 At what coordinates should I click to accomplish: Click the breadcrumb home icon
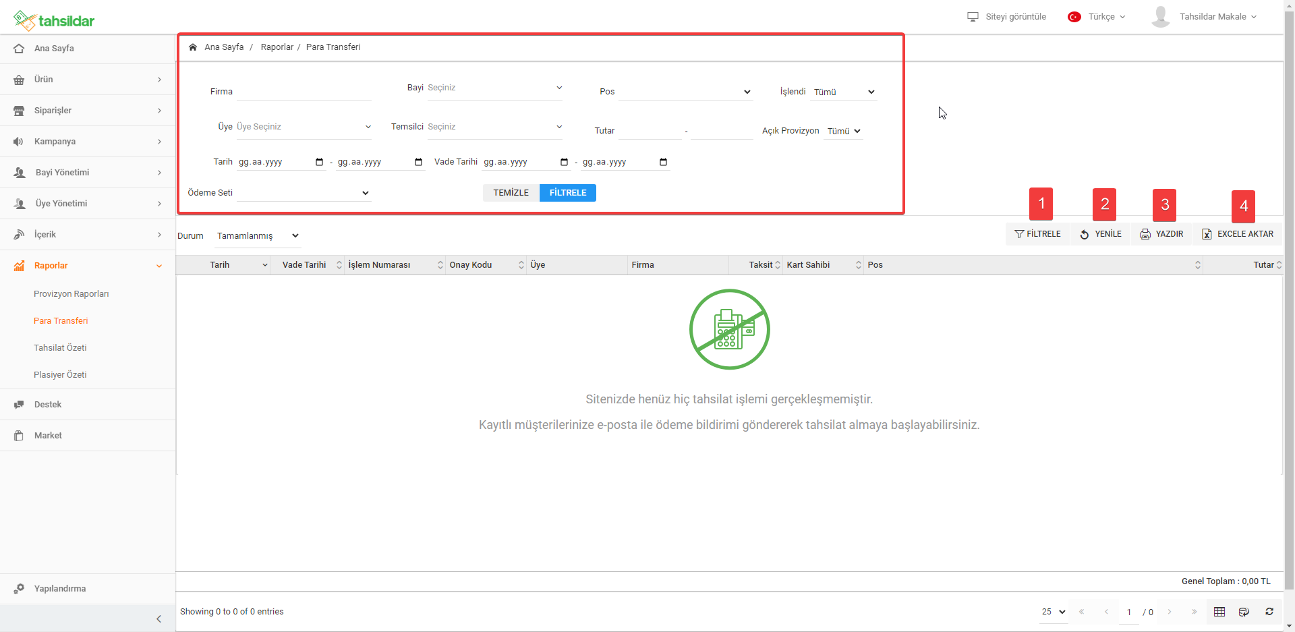[193, 47]
